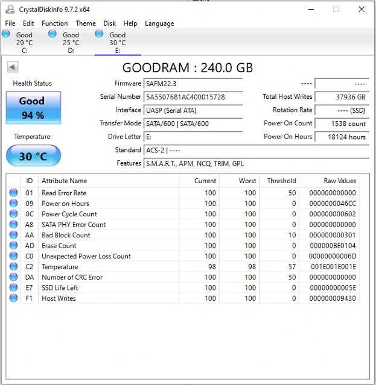Screen dimensions: 376x385
Task: Click status orb of Read Error Rate row
Action: (13, 193)
